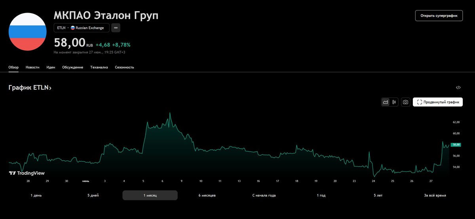Select 6 месяцев time range
Image resolution: width=475 pixels, height=219 pixels.
coord(207,195)
